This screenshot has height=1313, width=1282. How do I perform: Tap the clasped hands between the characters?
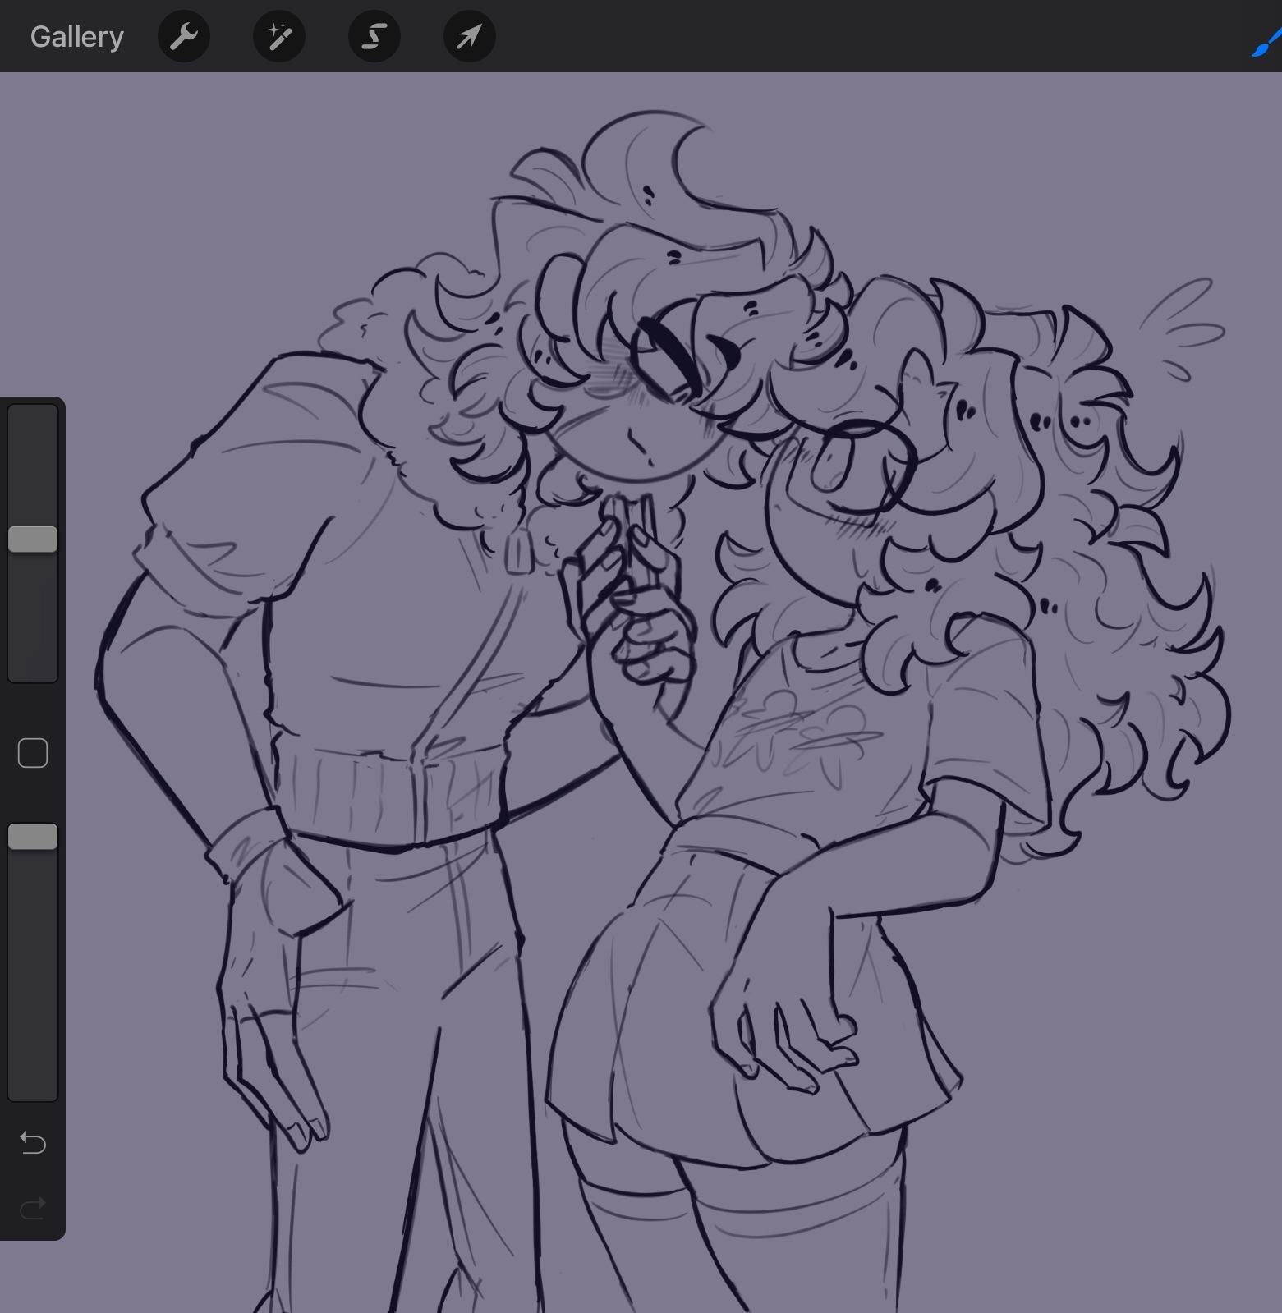(x=632, y=591)
